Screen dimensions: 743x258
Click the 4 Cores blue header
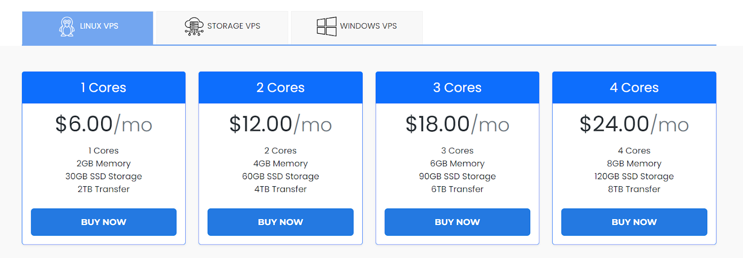pyautogui.click(x=634, y=88)
